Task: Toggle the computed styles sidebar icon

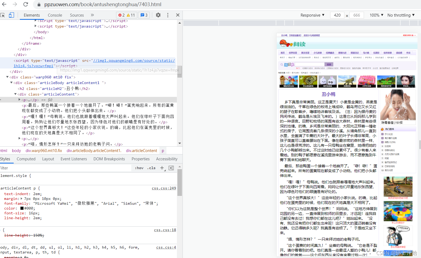Action: pyautogui.click(x=171, y=168)
